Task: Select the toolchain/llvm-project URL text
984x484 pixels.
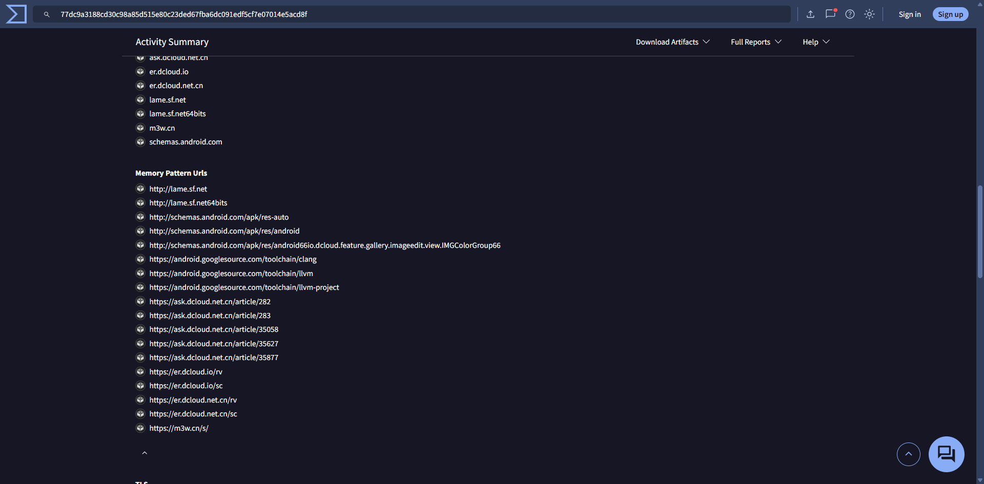Action: 244,287
